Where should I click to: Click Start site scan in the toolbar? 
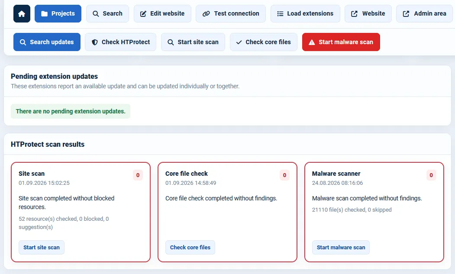193,42
